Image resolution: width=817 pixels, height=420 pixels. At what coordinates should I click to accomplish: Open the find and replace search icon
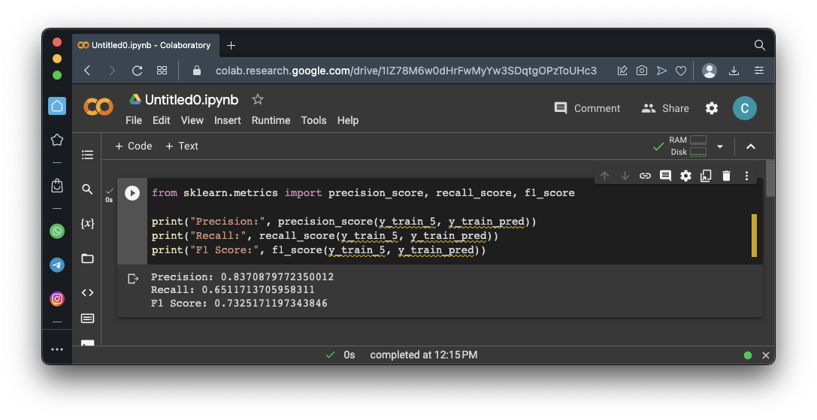pyautogui.click(x=87, y=189)
